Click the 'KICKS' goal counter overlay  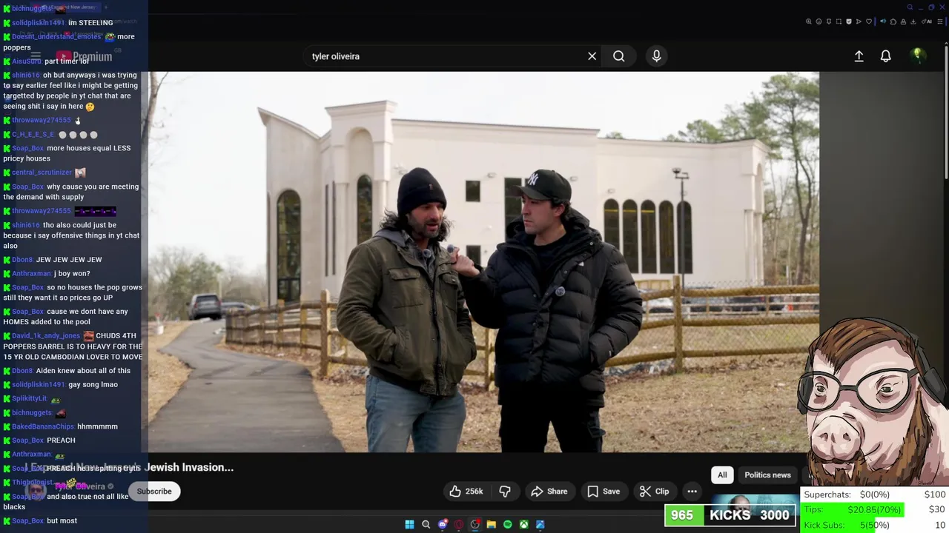click(x=730, y=515)
